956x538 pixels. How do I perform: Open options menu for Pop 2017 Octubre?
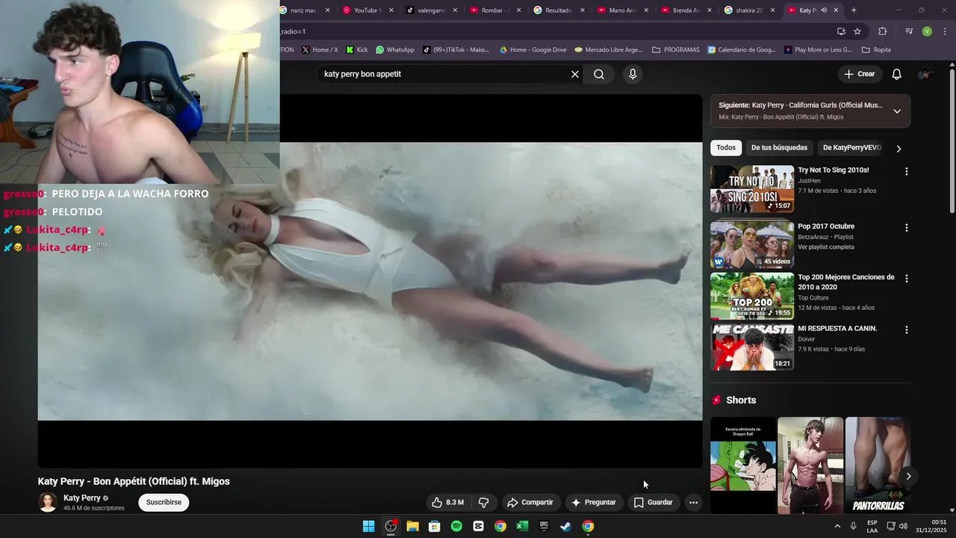click(907, 228)
